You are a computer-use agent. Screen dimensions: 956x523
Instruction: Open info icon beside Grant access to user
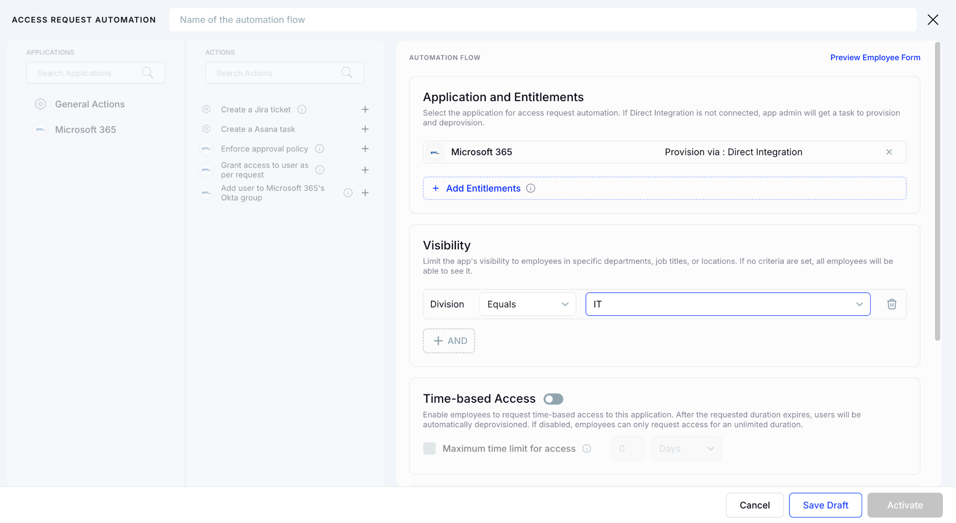pyautogui.click(x=320, y=170)
